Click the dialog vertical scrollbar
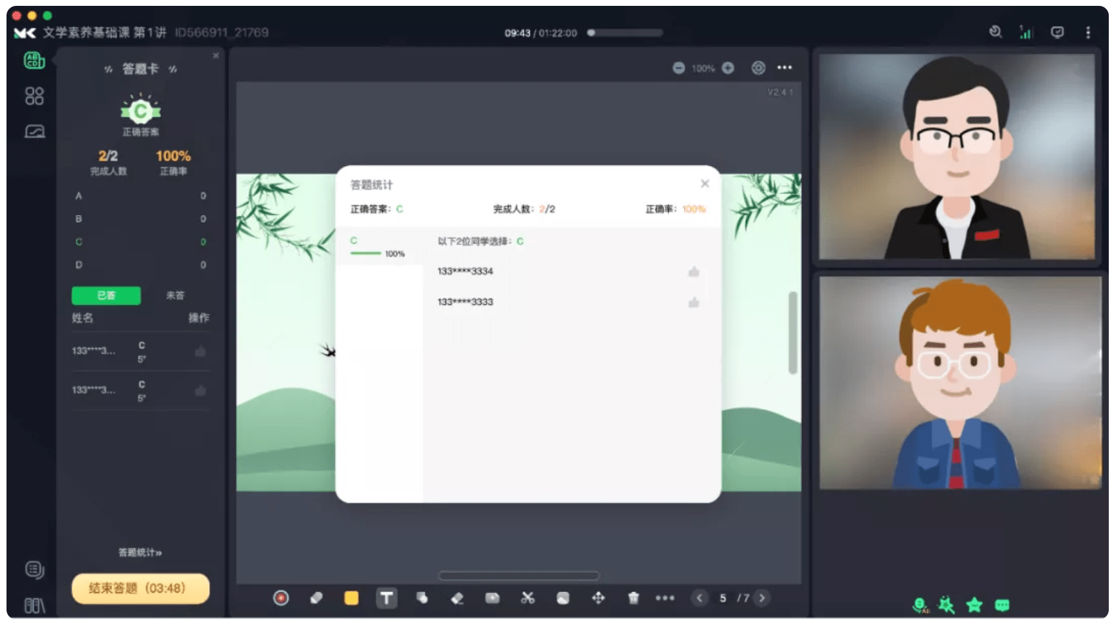This screenshot has height=624, width=1114. [793, 333]
